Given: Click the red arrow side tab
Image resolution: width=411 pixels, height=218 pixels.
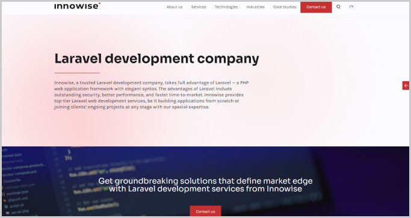Looking at the screenshot, I should point(406,86).
